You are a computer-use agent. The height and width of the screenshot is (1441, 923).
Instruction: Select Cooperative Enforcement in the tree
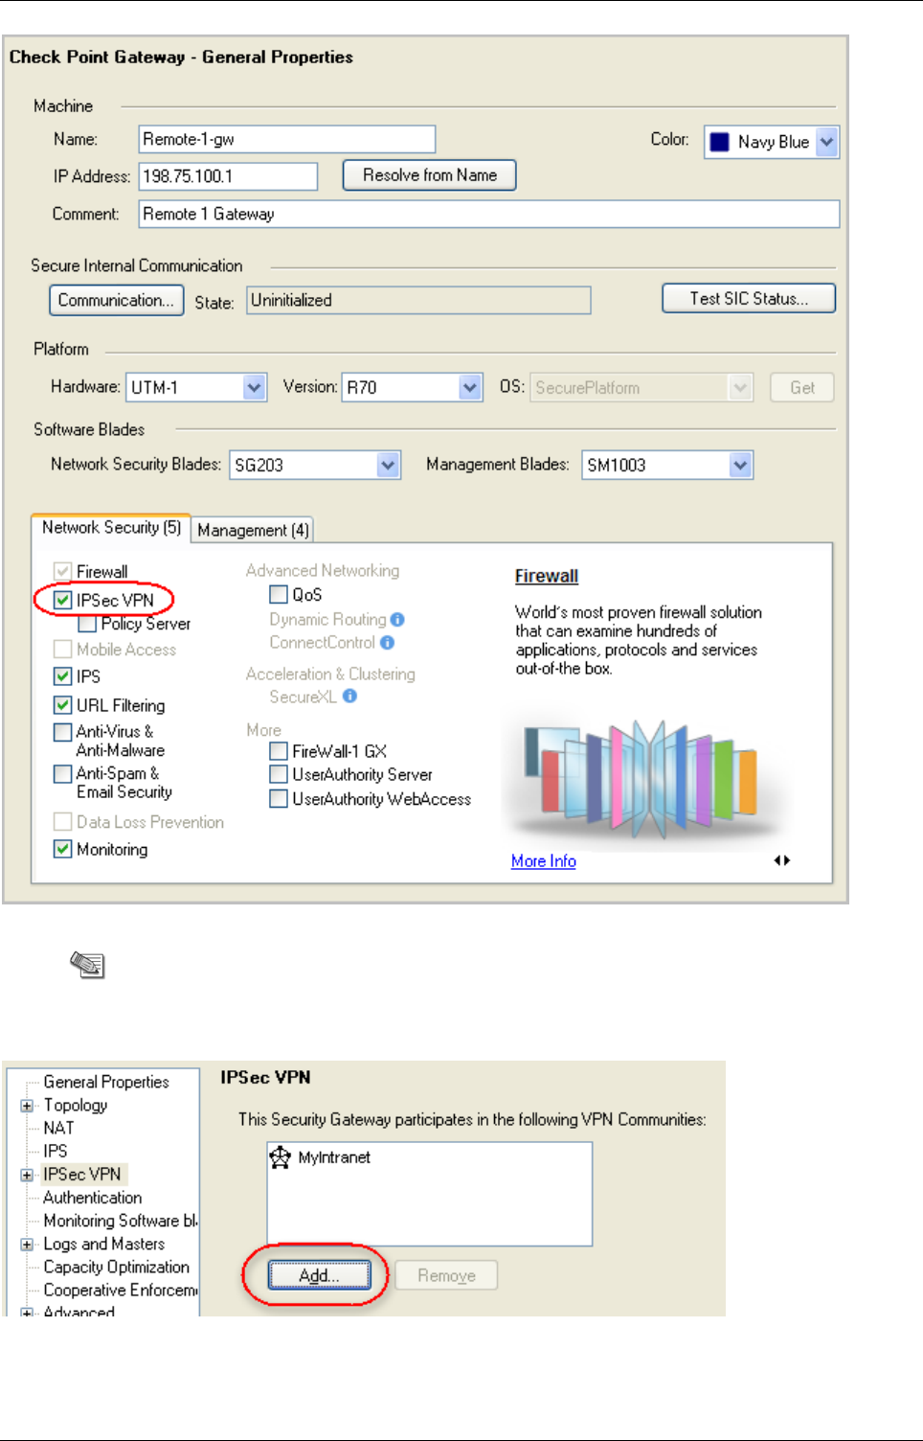(x=120, y=1290)
